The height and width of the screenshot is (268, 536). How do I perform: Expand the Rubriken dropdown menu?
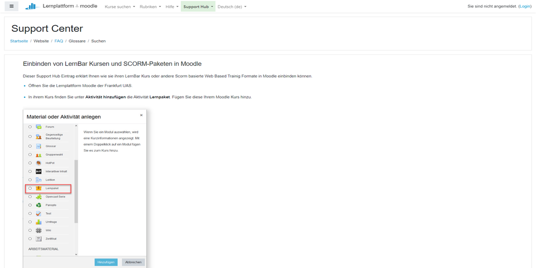pos(150,7)
